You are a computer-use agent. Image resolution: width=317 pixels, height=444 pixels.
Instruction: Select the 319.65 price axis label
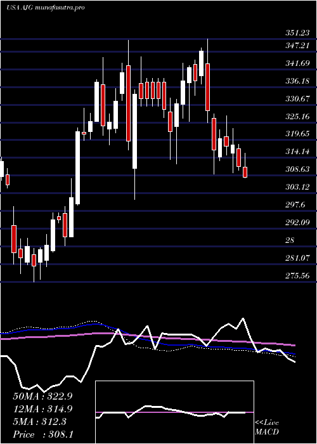click(x=297, y=134)
